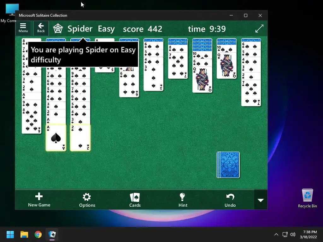Click the bottom 8 of spades in first column
Screen dimensions: 323x242
32,120
